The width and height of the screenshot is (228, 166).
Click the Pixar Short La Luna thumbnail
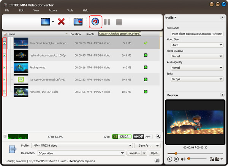coord(21,43)
